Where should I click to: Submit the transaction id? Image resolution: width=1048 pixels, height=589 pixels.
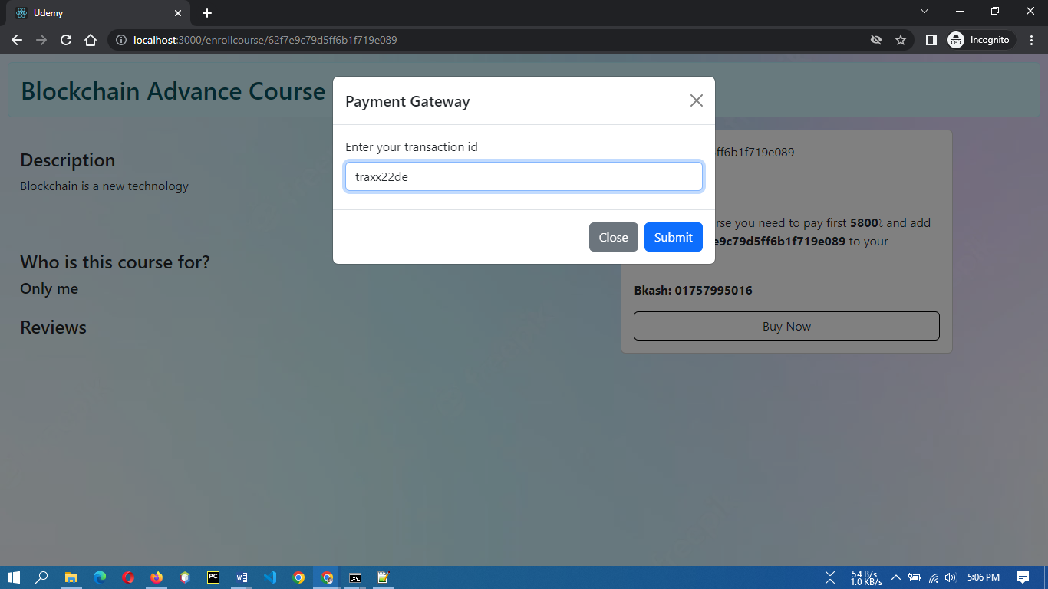tap(673, 237)
